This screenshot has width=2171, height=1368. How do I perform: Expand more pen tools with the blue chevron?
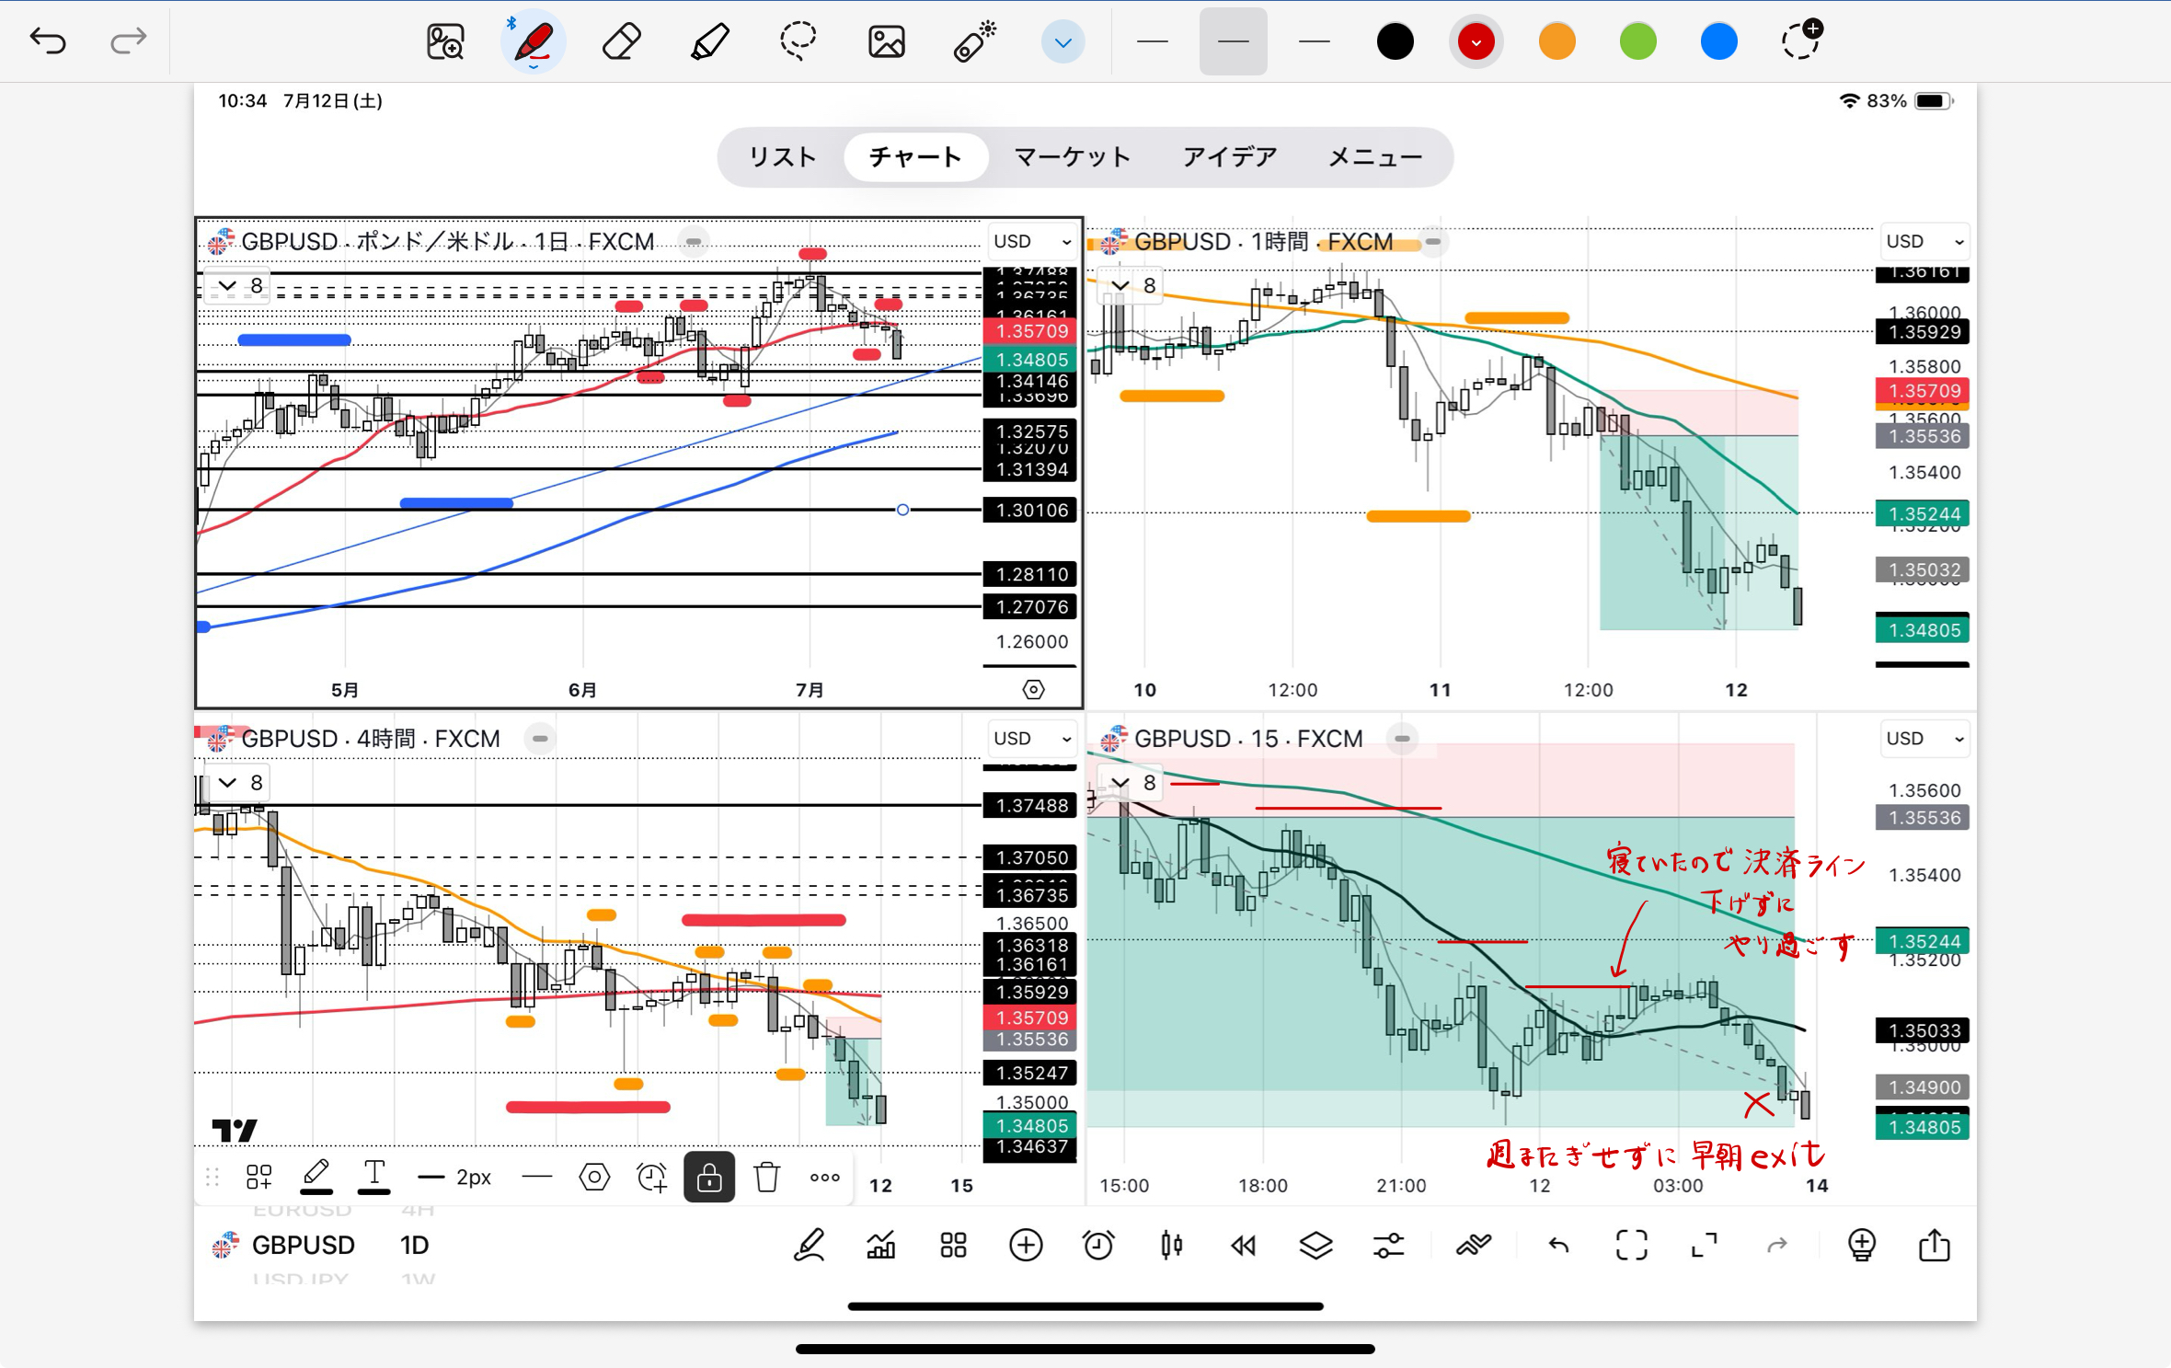pyautogui.click(x=1063, y=42)
